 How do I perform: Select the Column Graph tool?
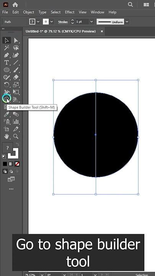16,122
